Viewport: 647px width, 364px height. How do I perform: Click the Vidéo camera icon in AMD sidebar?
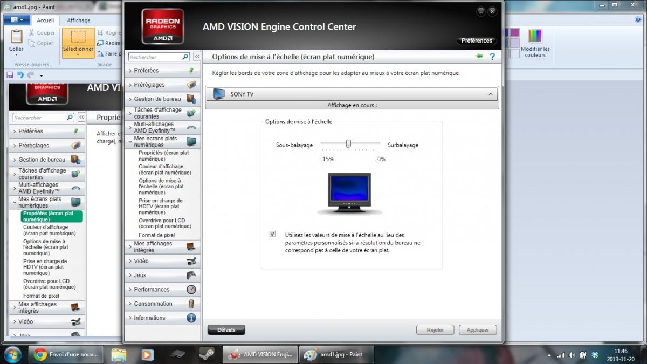pyautogui.click(x=191, y=261)
